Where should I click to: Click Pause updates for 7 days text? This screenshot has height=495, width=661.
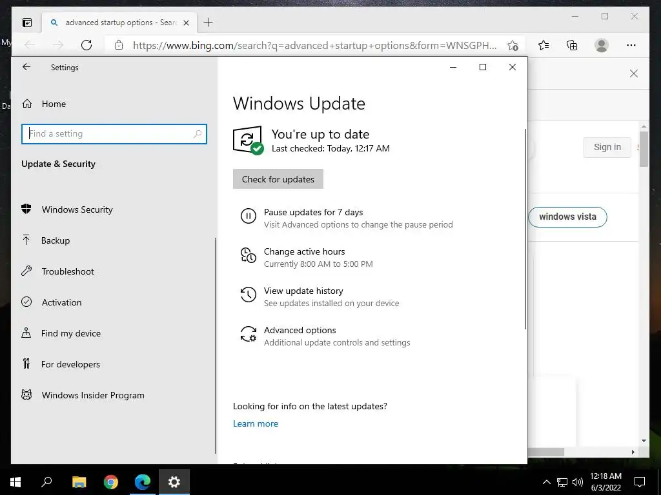[x=313, y=212]
